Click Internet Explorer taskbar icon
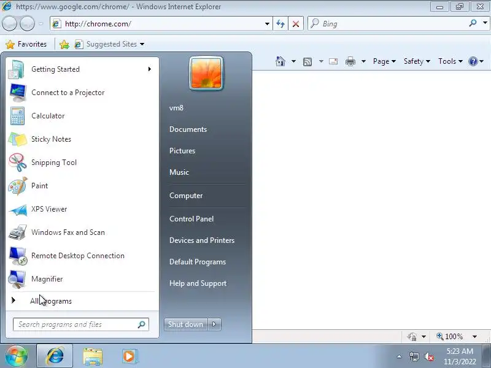 55,356
